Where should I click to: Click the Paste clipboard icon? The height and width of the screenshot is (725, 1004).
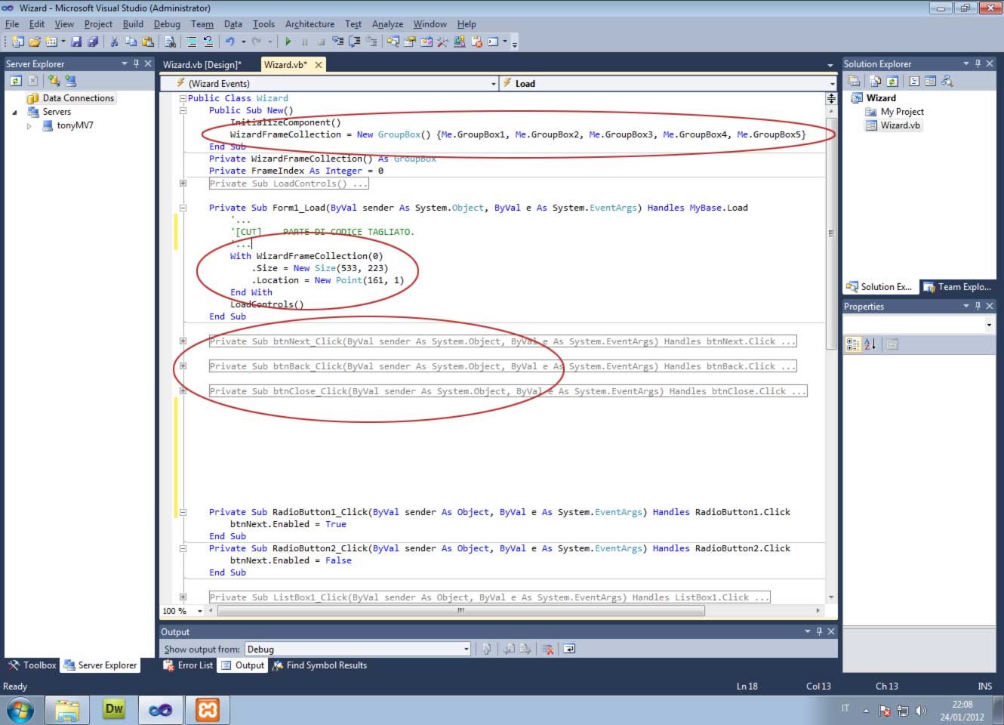coord(148,42)
